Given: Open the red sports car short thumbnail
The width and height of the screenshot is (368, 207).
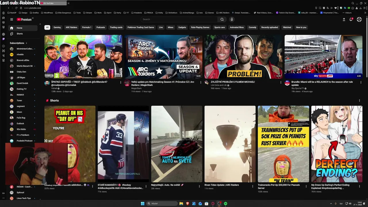Looking at the screenshot, I should 177,144.
